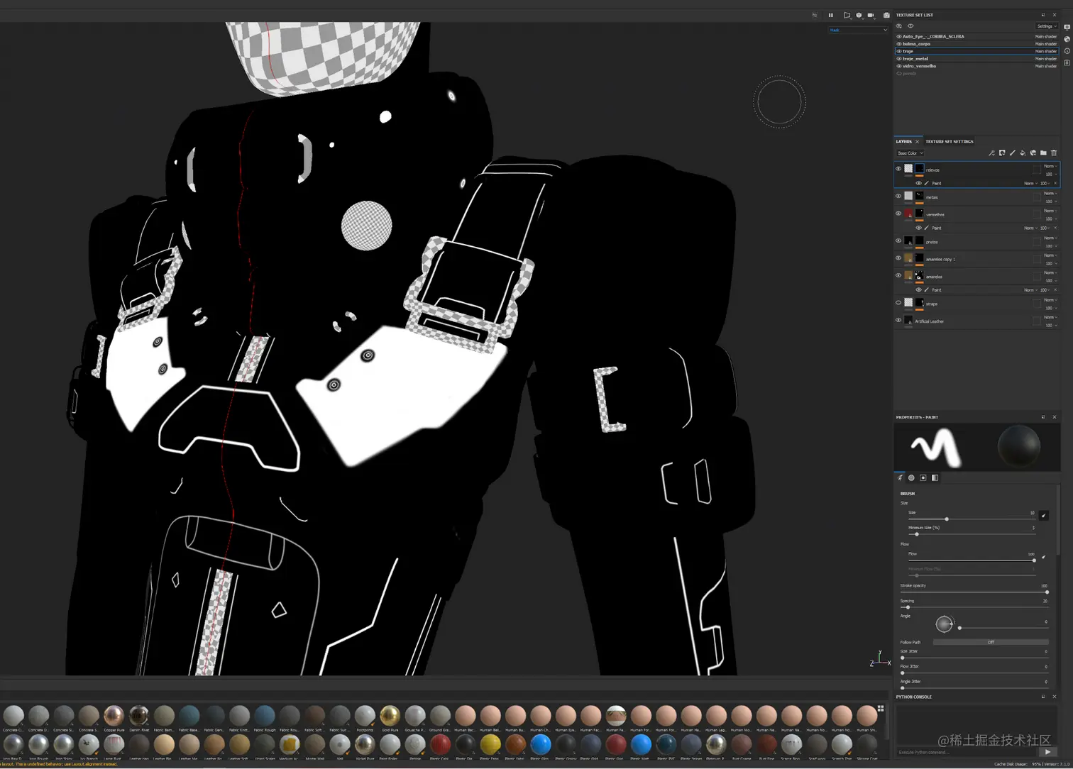1073x769 pixels.
Task: Open pretos layer opacity 100 dropdown
Action: (1051, 245)
